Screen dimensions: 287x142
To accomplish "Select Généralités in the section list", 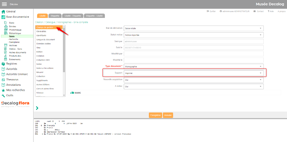I will [41, 31].
